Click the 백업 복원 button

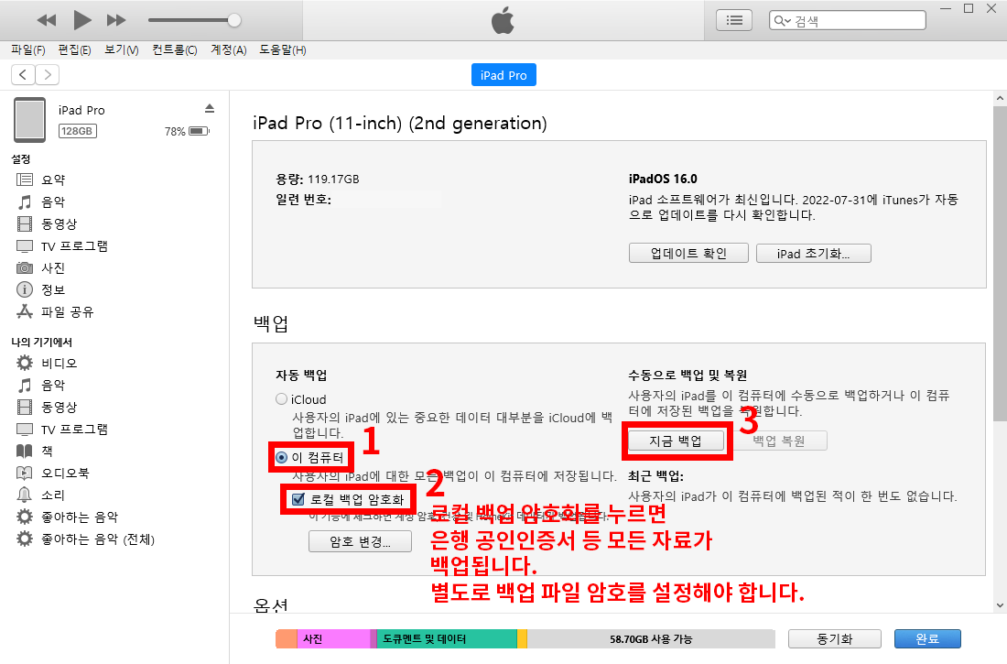coord(779,441)
